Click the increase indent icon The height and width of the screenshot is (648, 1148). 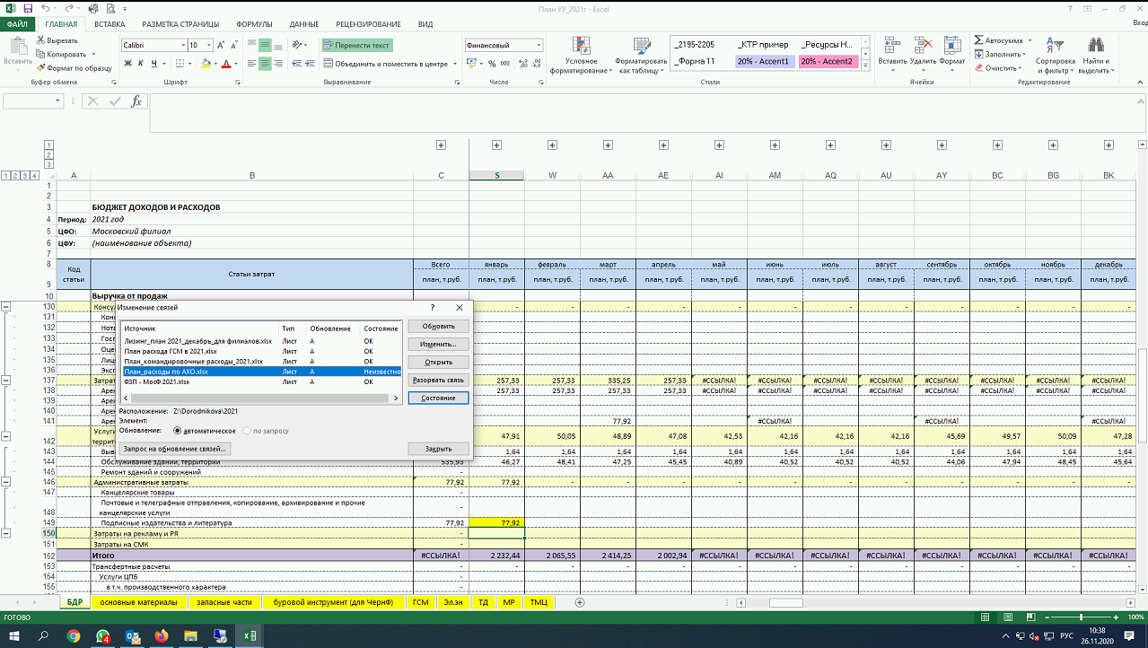pyautogui.click(x=311, y=64)
